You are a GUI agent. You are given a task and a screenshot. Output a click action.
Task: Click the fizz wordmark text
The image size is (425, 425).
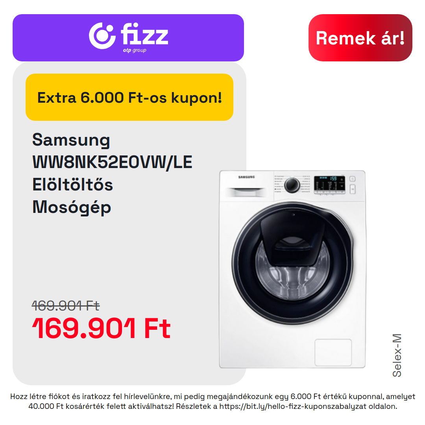(x=144, y=34)
